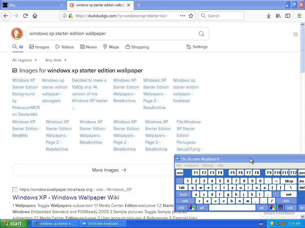Open the Downloads arrow icon

(x=269, y=16)
